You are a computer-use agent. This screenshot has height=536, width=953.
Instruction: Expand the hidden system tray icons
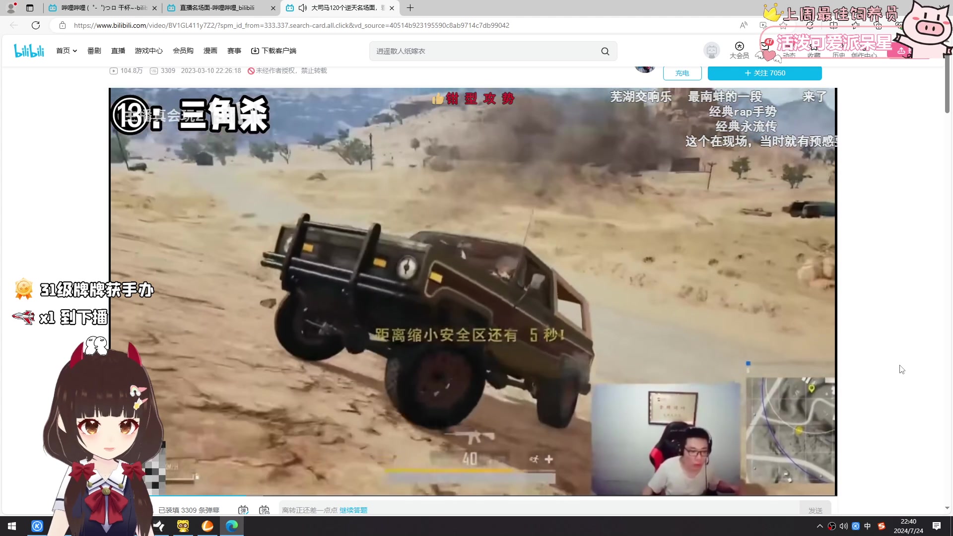(x=819, y=526)
